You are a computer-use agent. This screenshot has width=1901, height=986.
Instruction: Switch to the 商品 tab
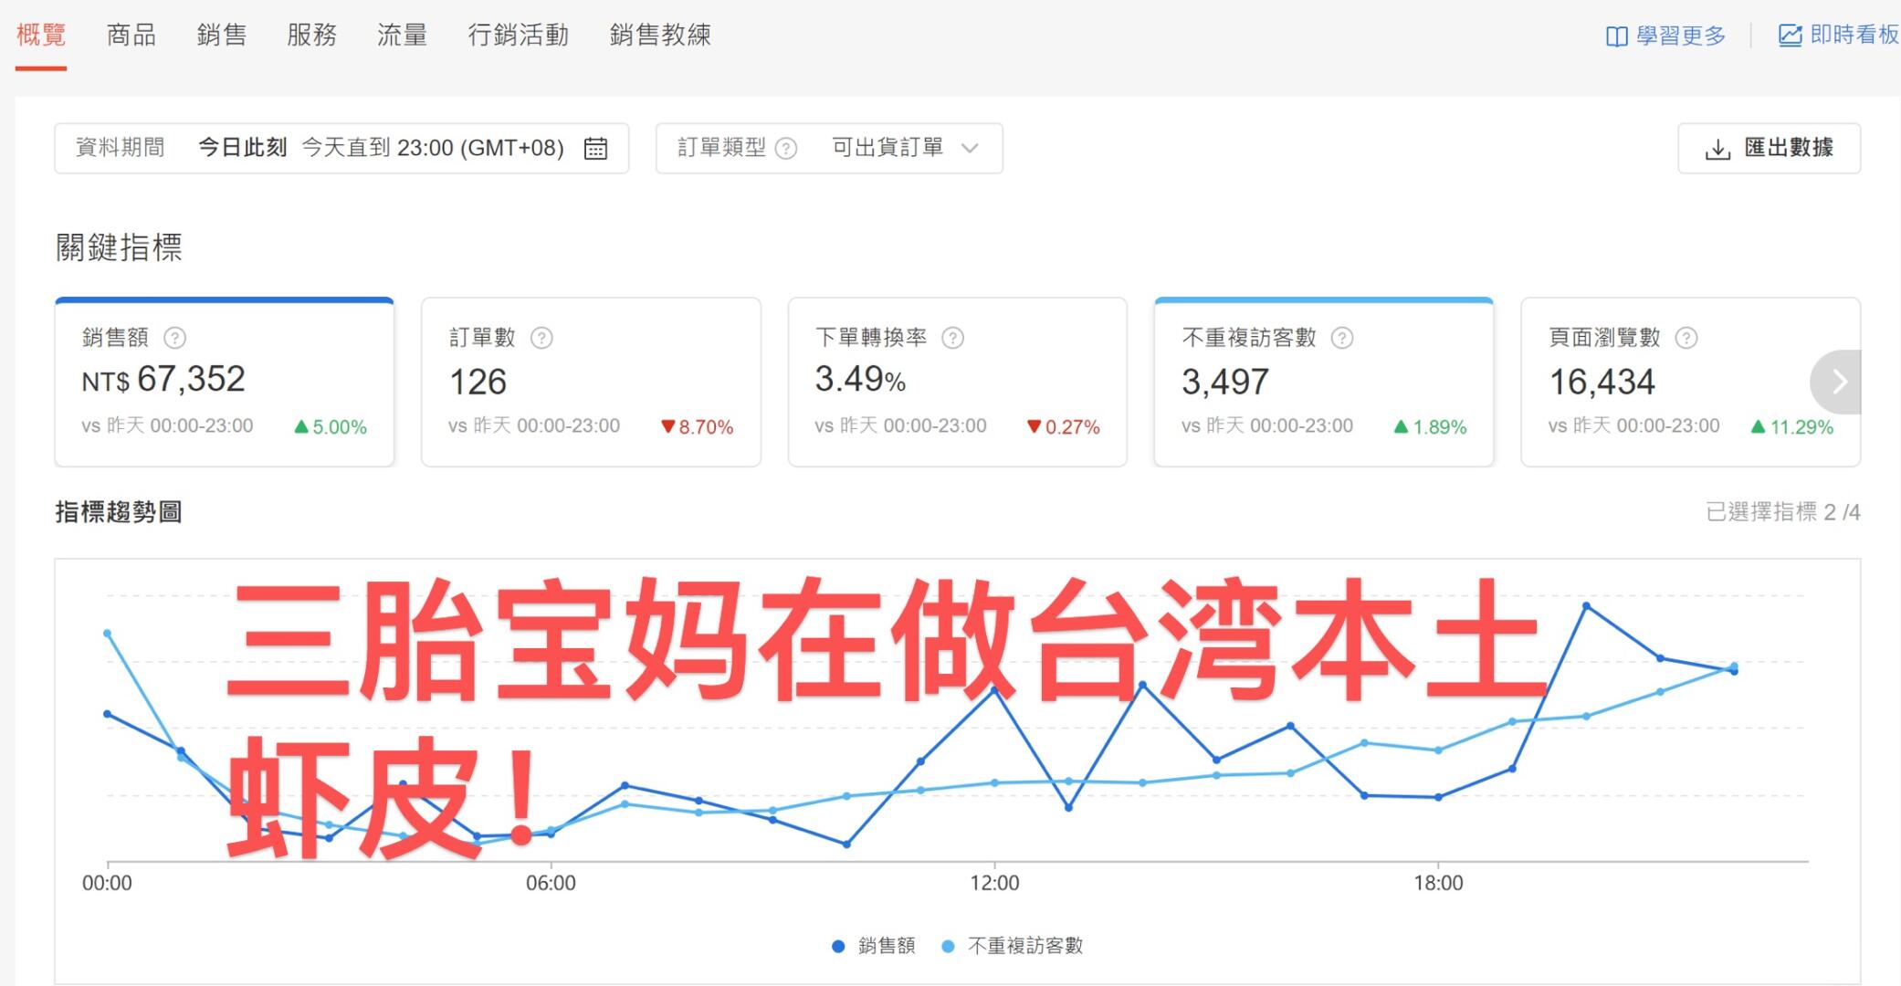(x=131, y=36)
